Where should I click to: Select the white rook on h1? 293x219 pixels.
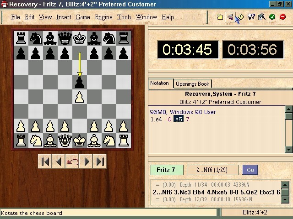coord(124,141)
